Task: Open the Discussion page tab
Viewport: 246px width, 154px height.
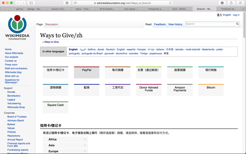Action: (51, 24)
